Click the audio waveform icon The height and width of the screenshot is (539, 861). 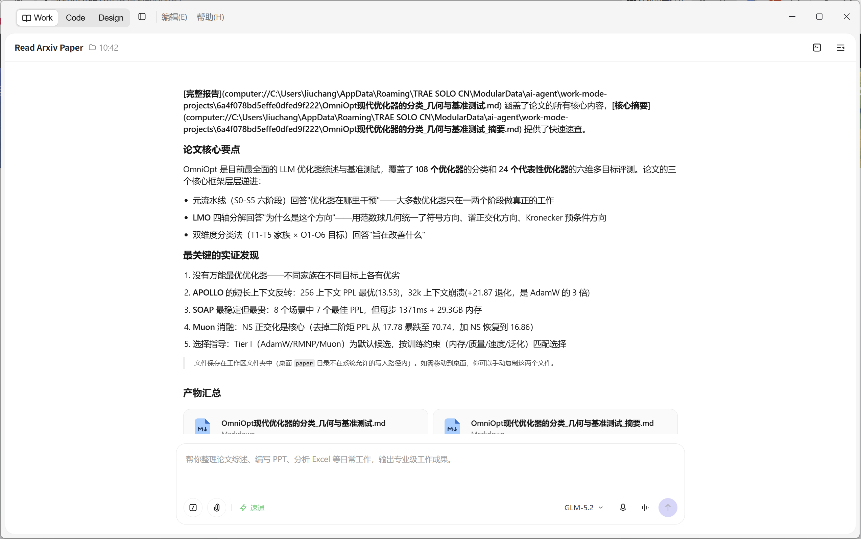click(645, 508)
